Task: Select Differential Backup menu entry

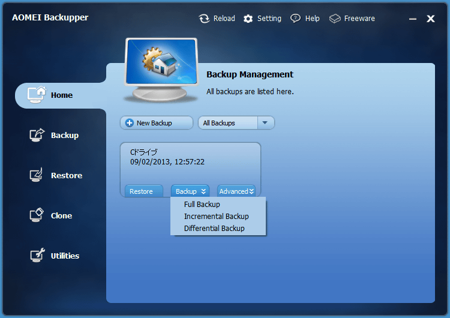Action: click(214, 229)
